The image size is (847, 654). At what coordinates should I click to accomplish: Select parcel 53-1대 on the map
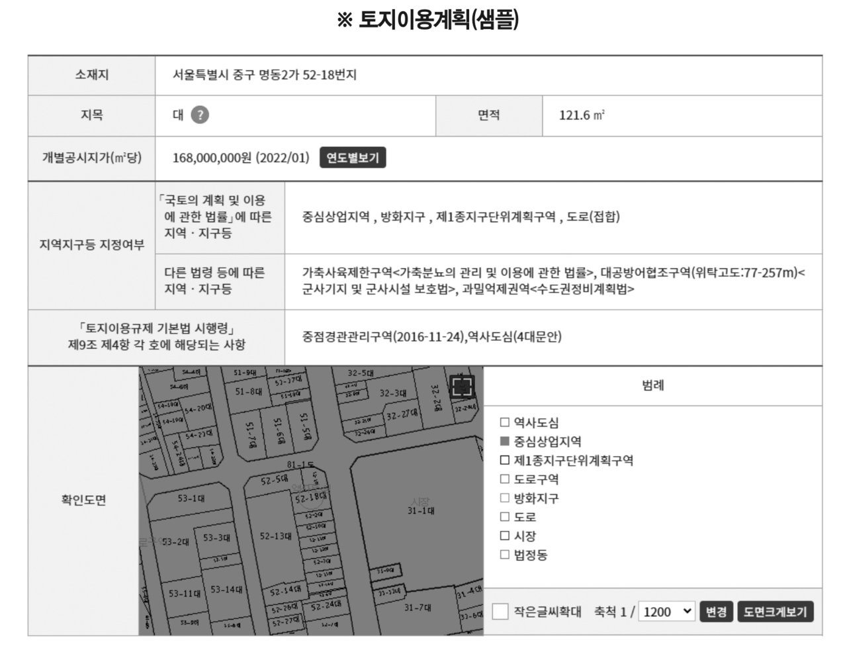pyautogui.click(x=191, y=498)
